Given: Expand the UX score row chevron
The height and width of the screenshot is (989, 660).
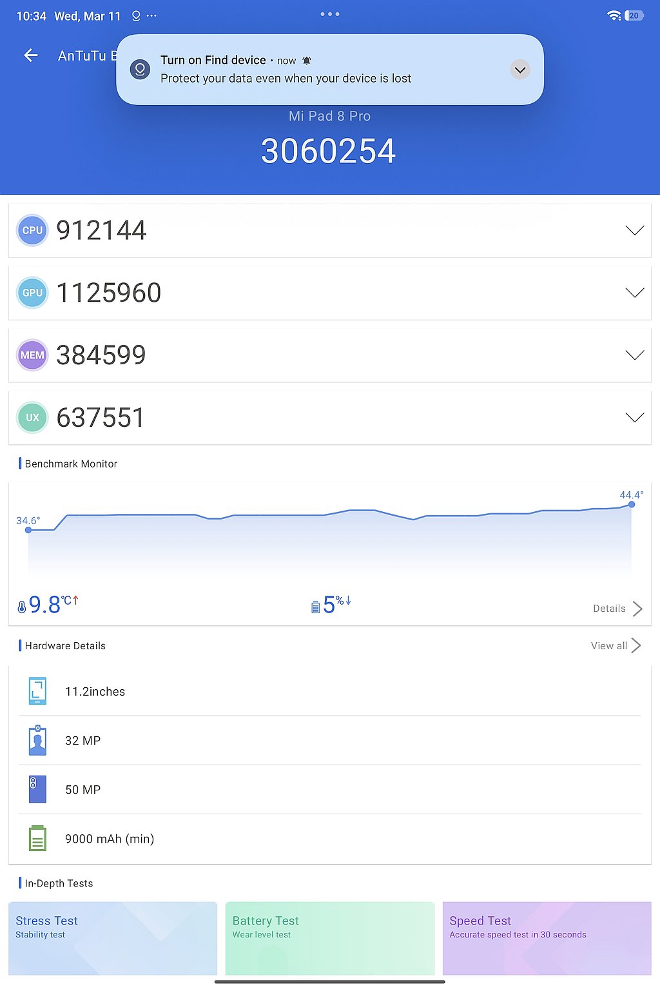Looking at the screenshot, I should [x=634, y=418].
